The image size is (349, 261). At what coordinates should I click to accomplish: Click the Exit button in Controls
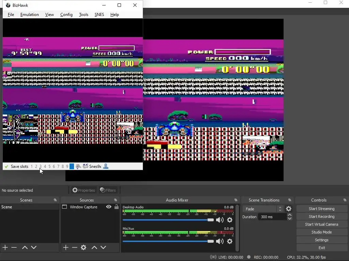point(322,248)
